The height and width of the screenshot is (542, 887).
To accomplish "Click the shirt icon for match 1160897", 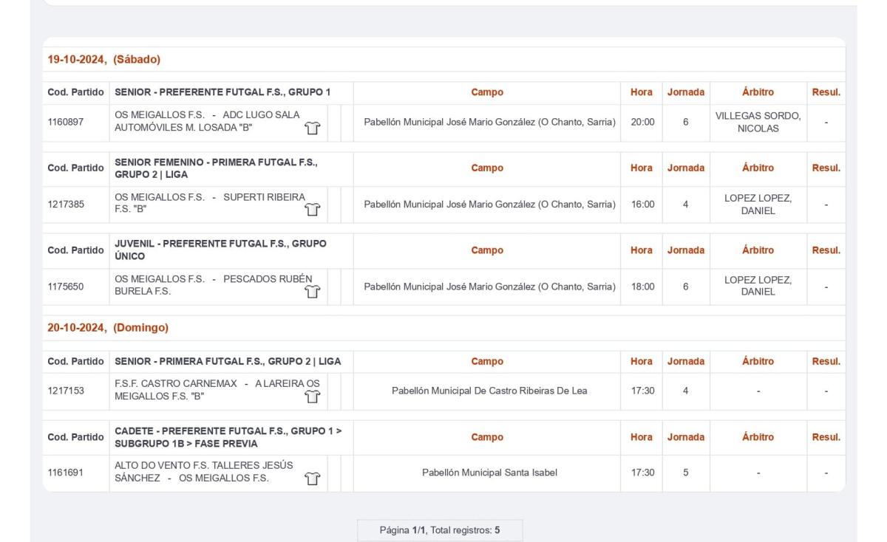I will point(313,128).
